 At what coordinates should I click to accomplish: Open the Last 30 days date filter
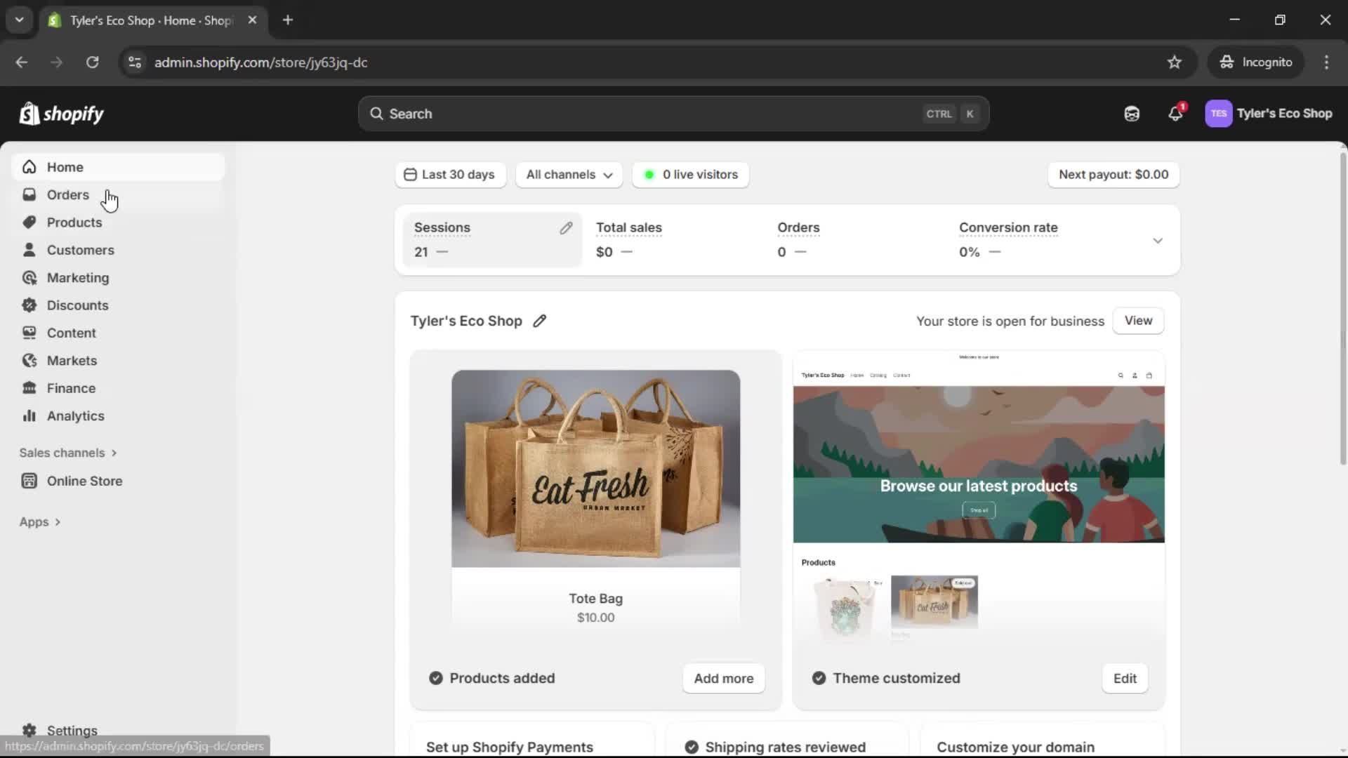click(451, 175)
